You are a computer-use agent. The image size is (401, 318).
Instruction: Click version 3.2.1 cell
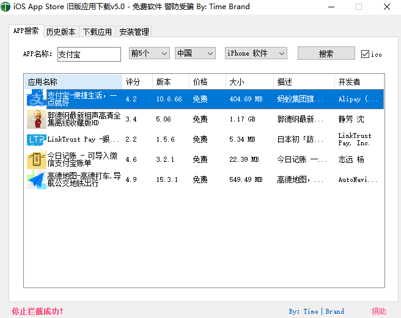[x=165, y=160]
